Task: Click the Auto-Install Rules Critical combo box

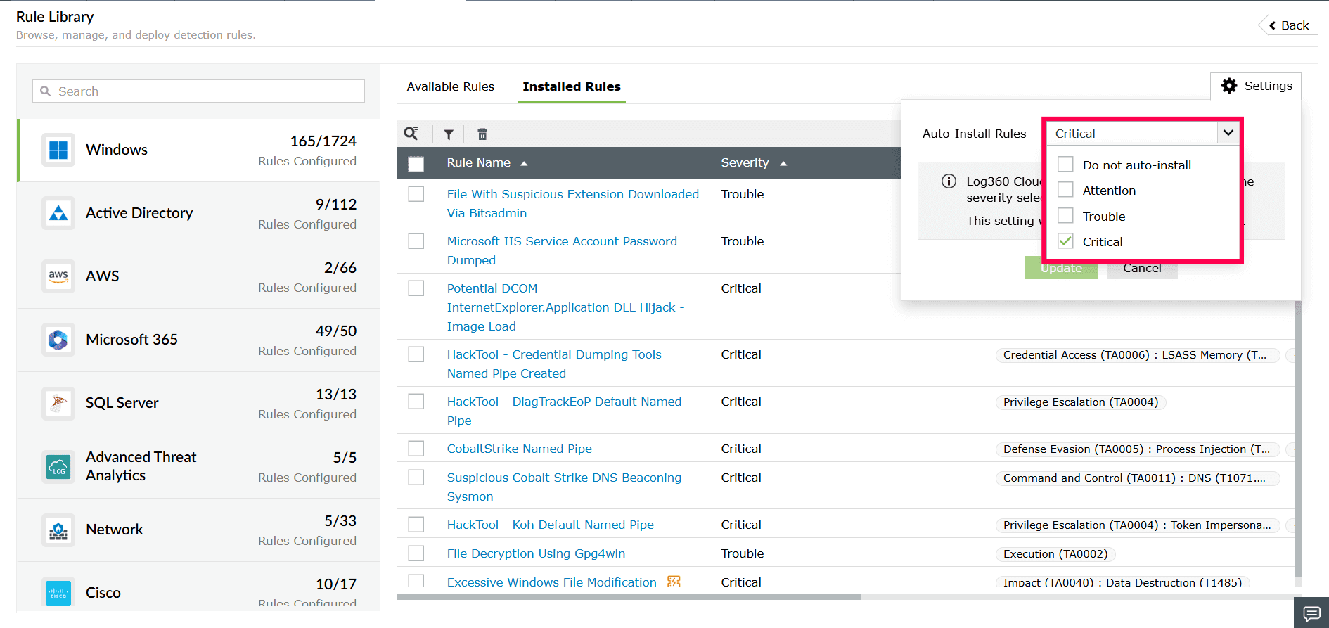Action: pos(1143,133)
